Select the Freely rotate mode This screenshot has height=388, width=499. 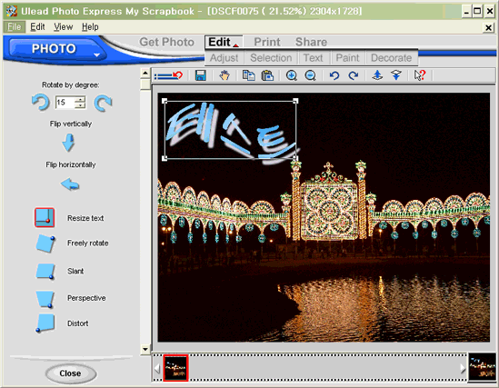pyautogui.click(x=45, y=244)
